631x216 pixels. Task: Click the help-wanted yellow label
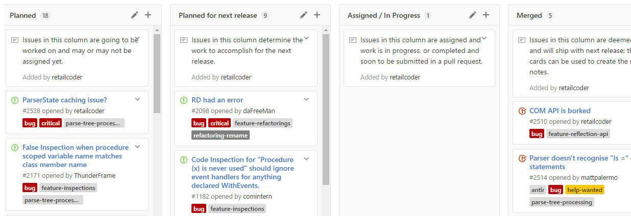point(584,190)
